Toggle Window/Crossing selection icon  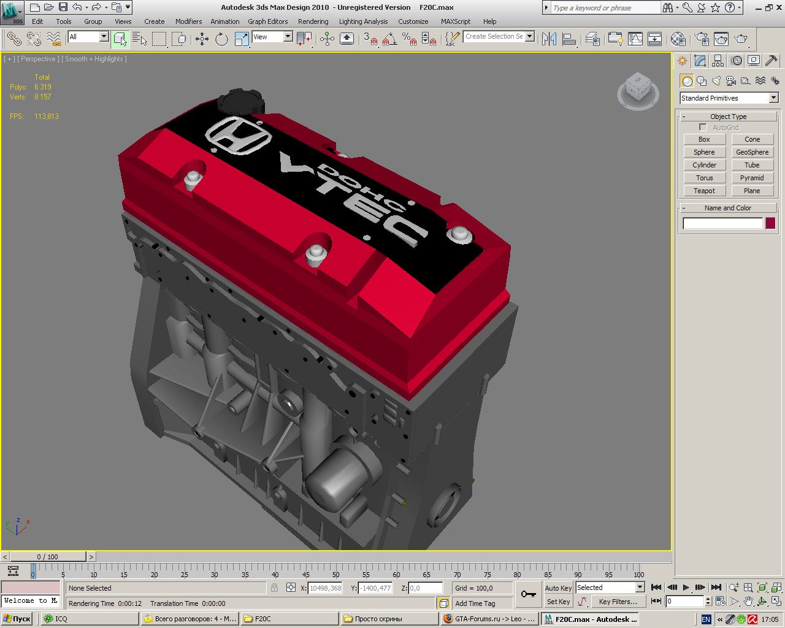179,39
